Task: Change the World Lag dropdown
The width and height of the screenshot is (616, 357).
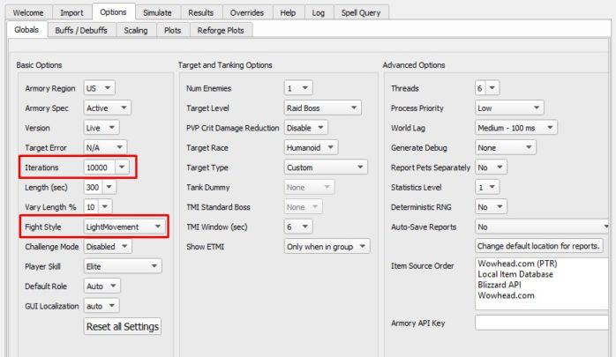Action: [515, 127]
